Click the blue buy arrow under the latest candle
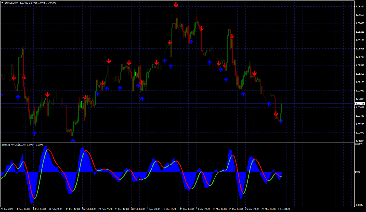 click(x=281, y=121)
